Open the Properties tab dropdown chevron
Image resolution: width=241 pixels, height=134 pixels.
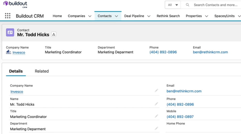click(206, 16)
